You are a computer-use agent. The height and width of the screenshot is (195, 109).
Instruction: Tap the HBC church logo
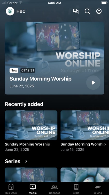click(10, 11)
